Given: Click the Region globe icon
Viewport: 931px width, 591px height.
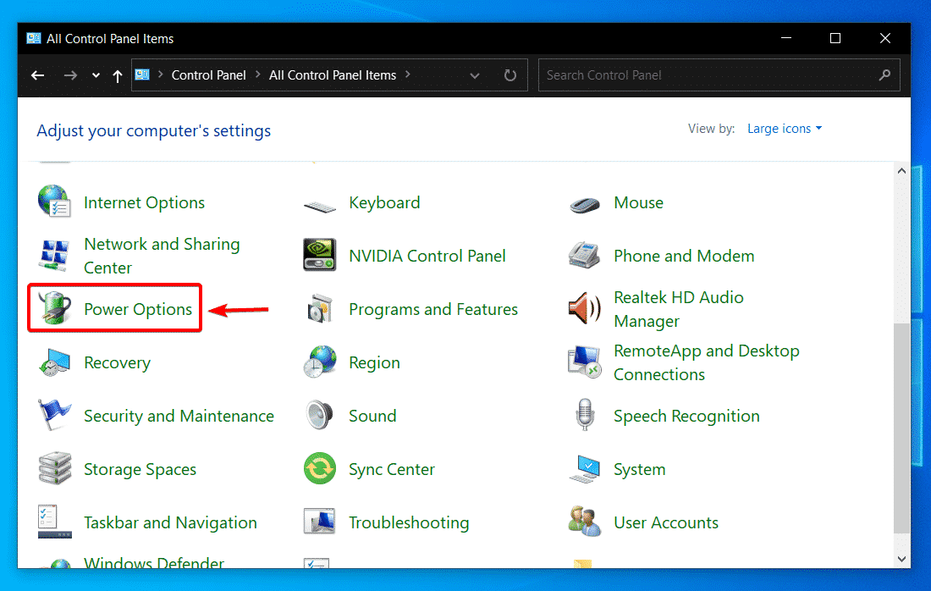Looking at the screenshot, I should pyautogui.click(x=319, y=362).
